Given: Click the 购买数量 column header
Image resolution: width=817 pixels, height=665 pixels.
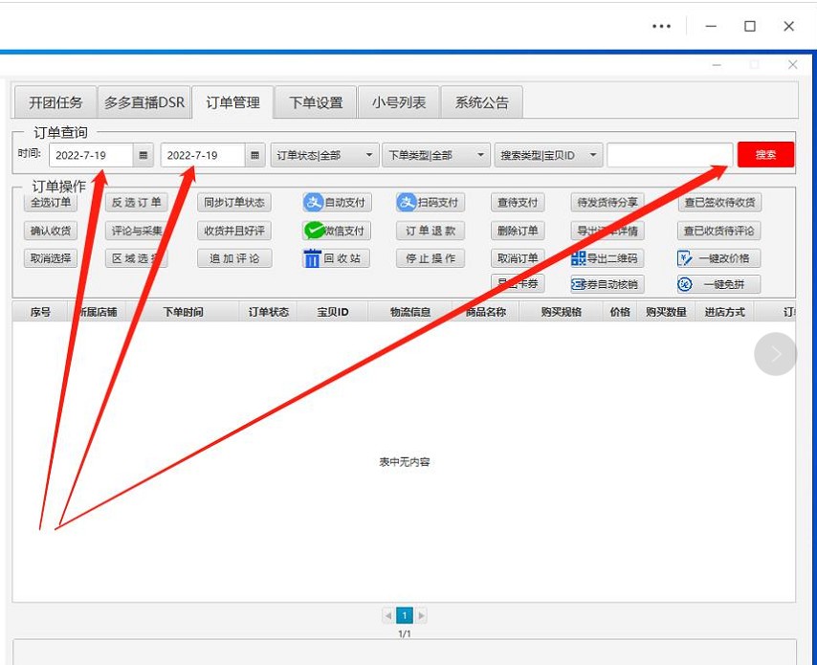Looking at the screenshot, I should click(666, 312).
